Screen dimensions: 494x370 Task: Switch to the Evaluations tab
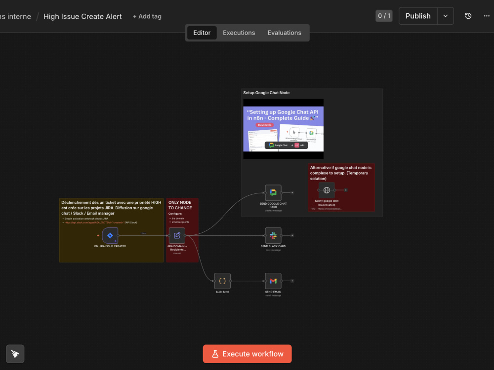(x=284, y=33)
